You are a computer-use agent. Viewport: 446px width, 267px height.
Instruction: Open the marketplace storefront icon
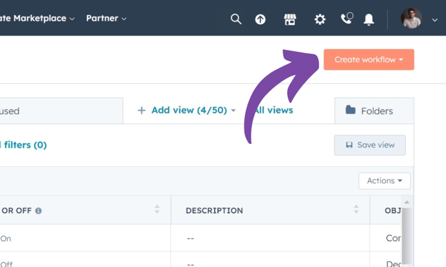[x=290, y=19]
